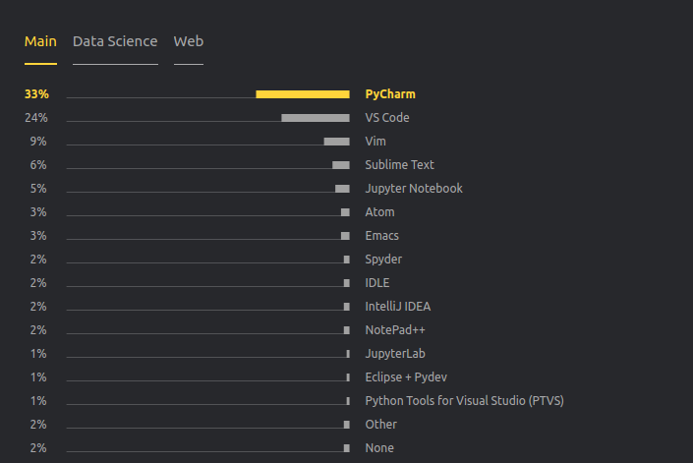Click the Eclipse + Pydev label

(406, 377)
